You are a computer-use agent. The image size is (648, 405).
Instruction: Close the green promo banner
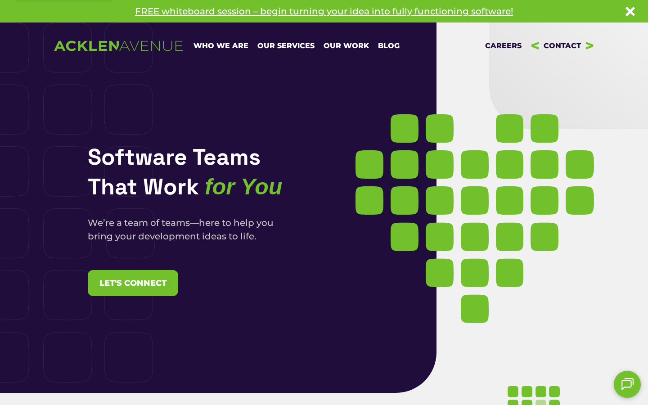[630, 11]
